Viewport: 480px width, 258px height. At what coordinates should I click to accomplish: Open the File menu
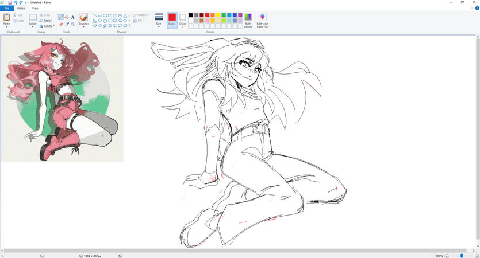[x=6, y=9]
